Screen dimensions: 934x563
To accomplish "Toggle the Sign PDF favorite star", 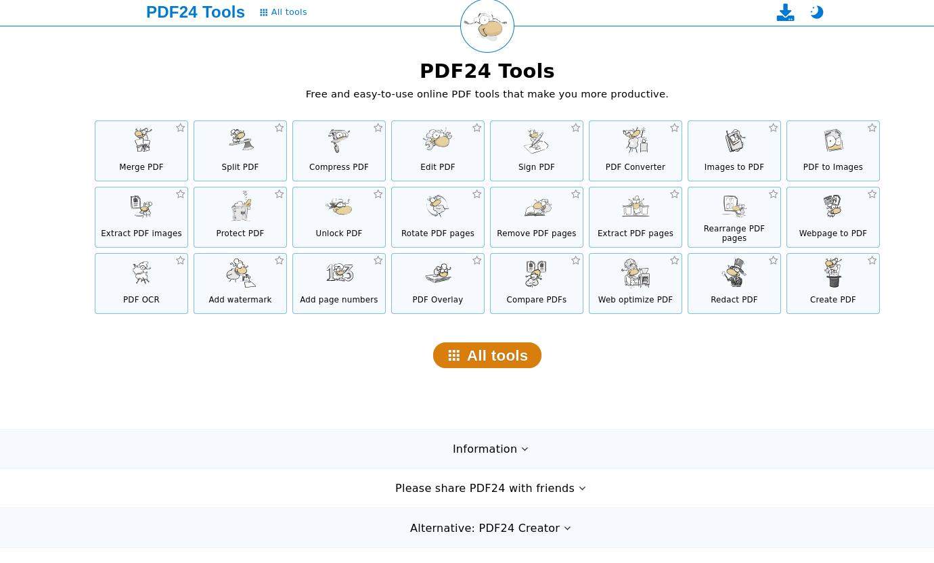I will [575, 128].
